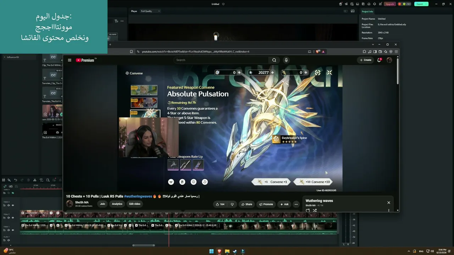This screenshot has height=255, width=454.
Task: Mute the Video 2 track audio
Action: coord(9,218)
